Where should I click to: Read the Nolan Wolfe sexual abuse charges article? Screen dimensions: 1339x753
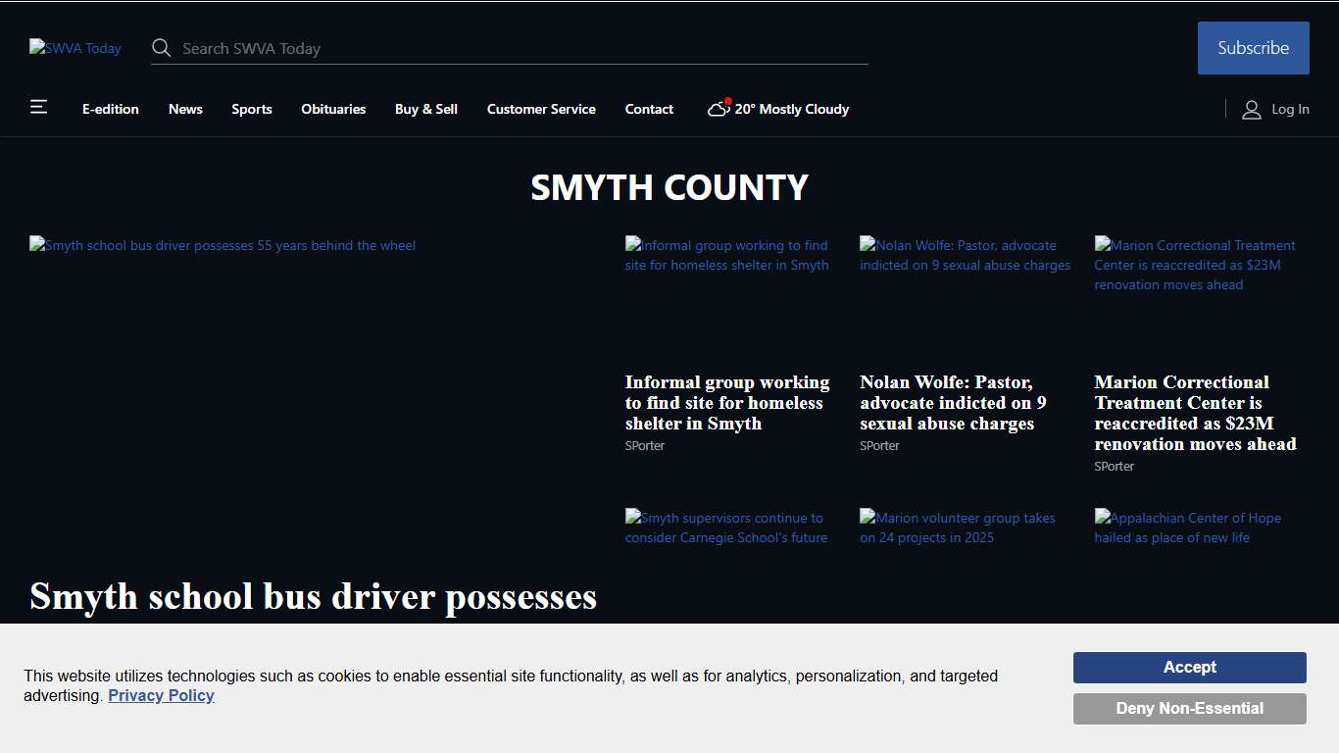(952, 403)
